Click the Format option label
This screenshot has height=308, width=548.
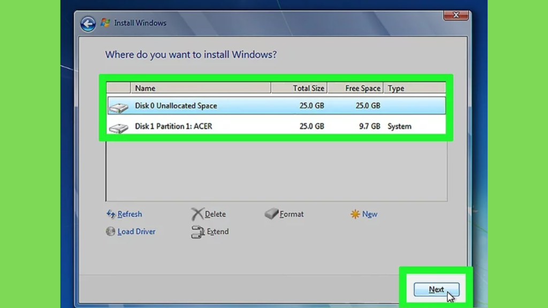tap(292, 214)
